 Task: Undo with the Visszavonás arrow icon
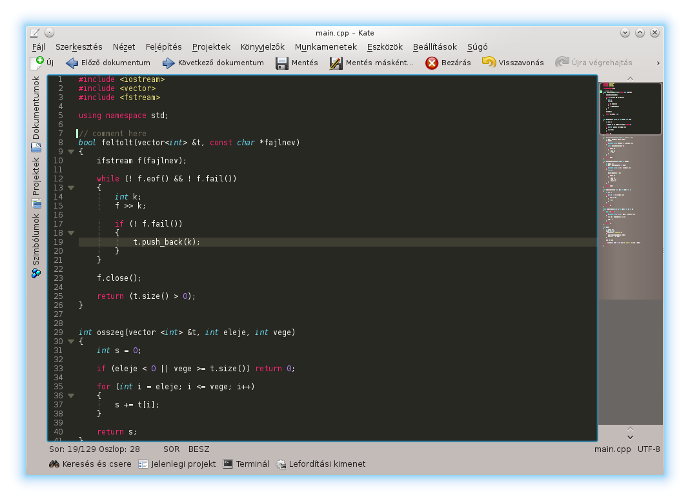click(x=489, y=63)
